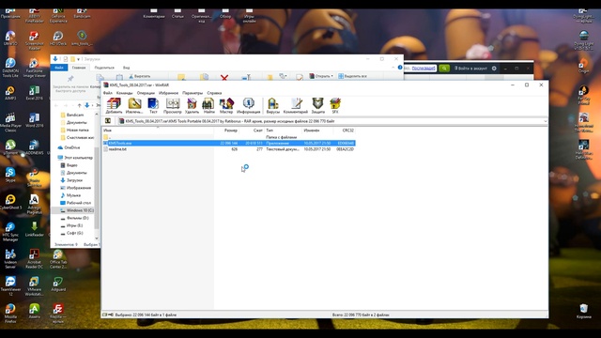This screenshot has width=601, height=338.
Task: Select OneDrive in Explorer navigation pane
Action: pos(69,147)
